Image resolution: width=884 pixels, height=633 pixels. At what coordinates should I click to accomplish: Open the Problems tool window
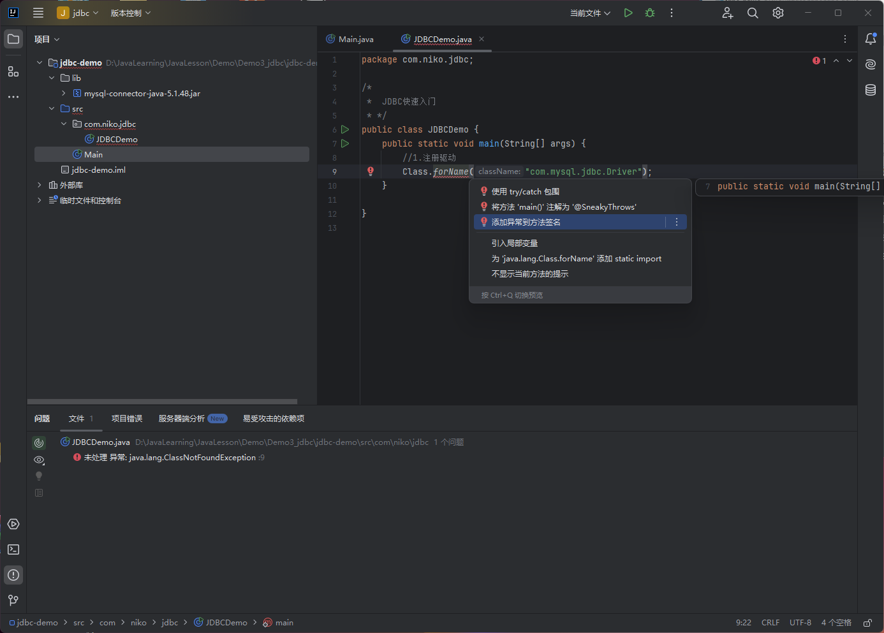pyautogui.click(x=13, y=575)
